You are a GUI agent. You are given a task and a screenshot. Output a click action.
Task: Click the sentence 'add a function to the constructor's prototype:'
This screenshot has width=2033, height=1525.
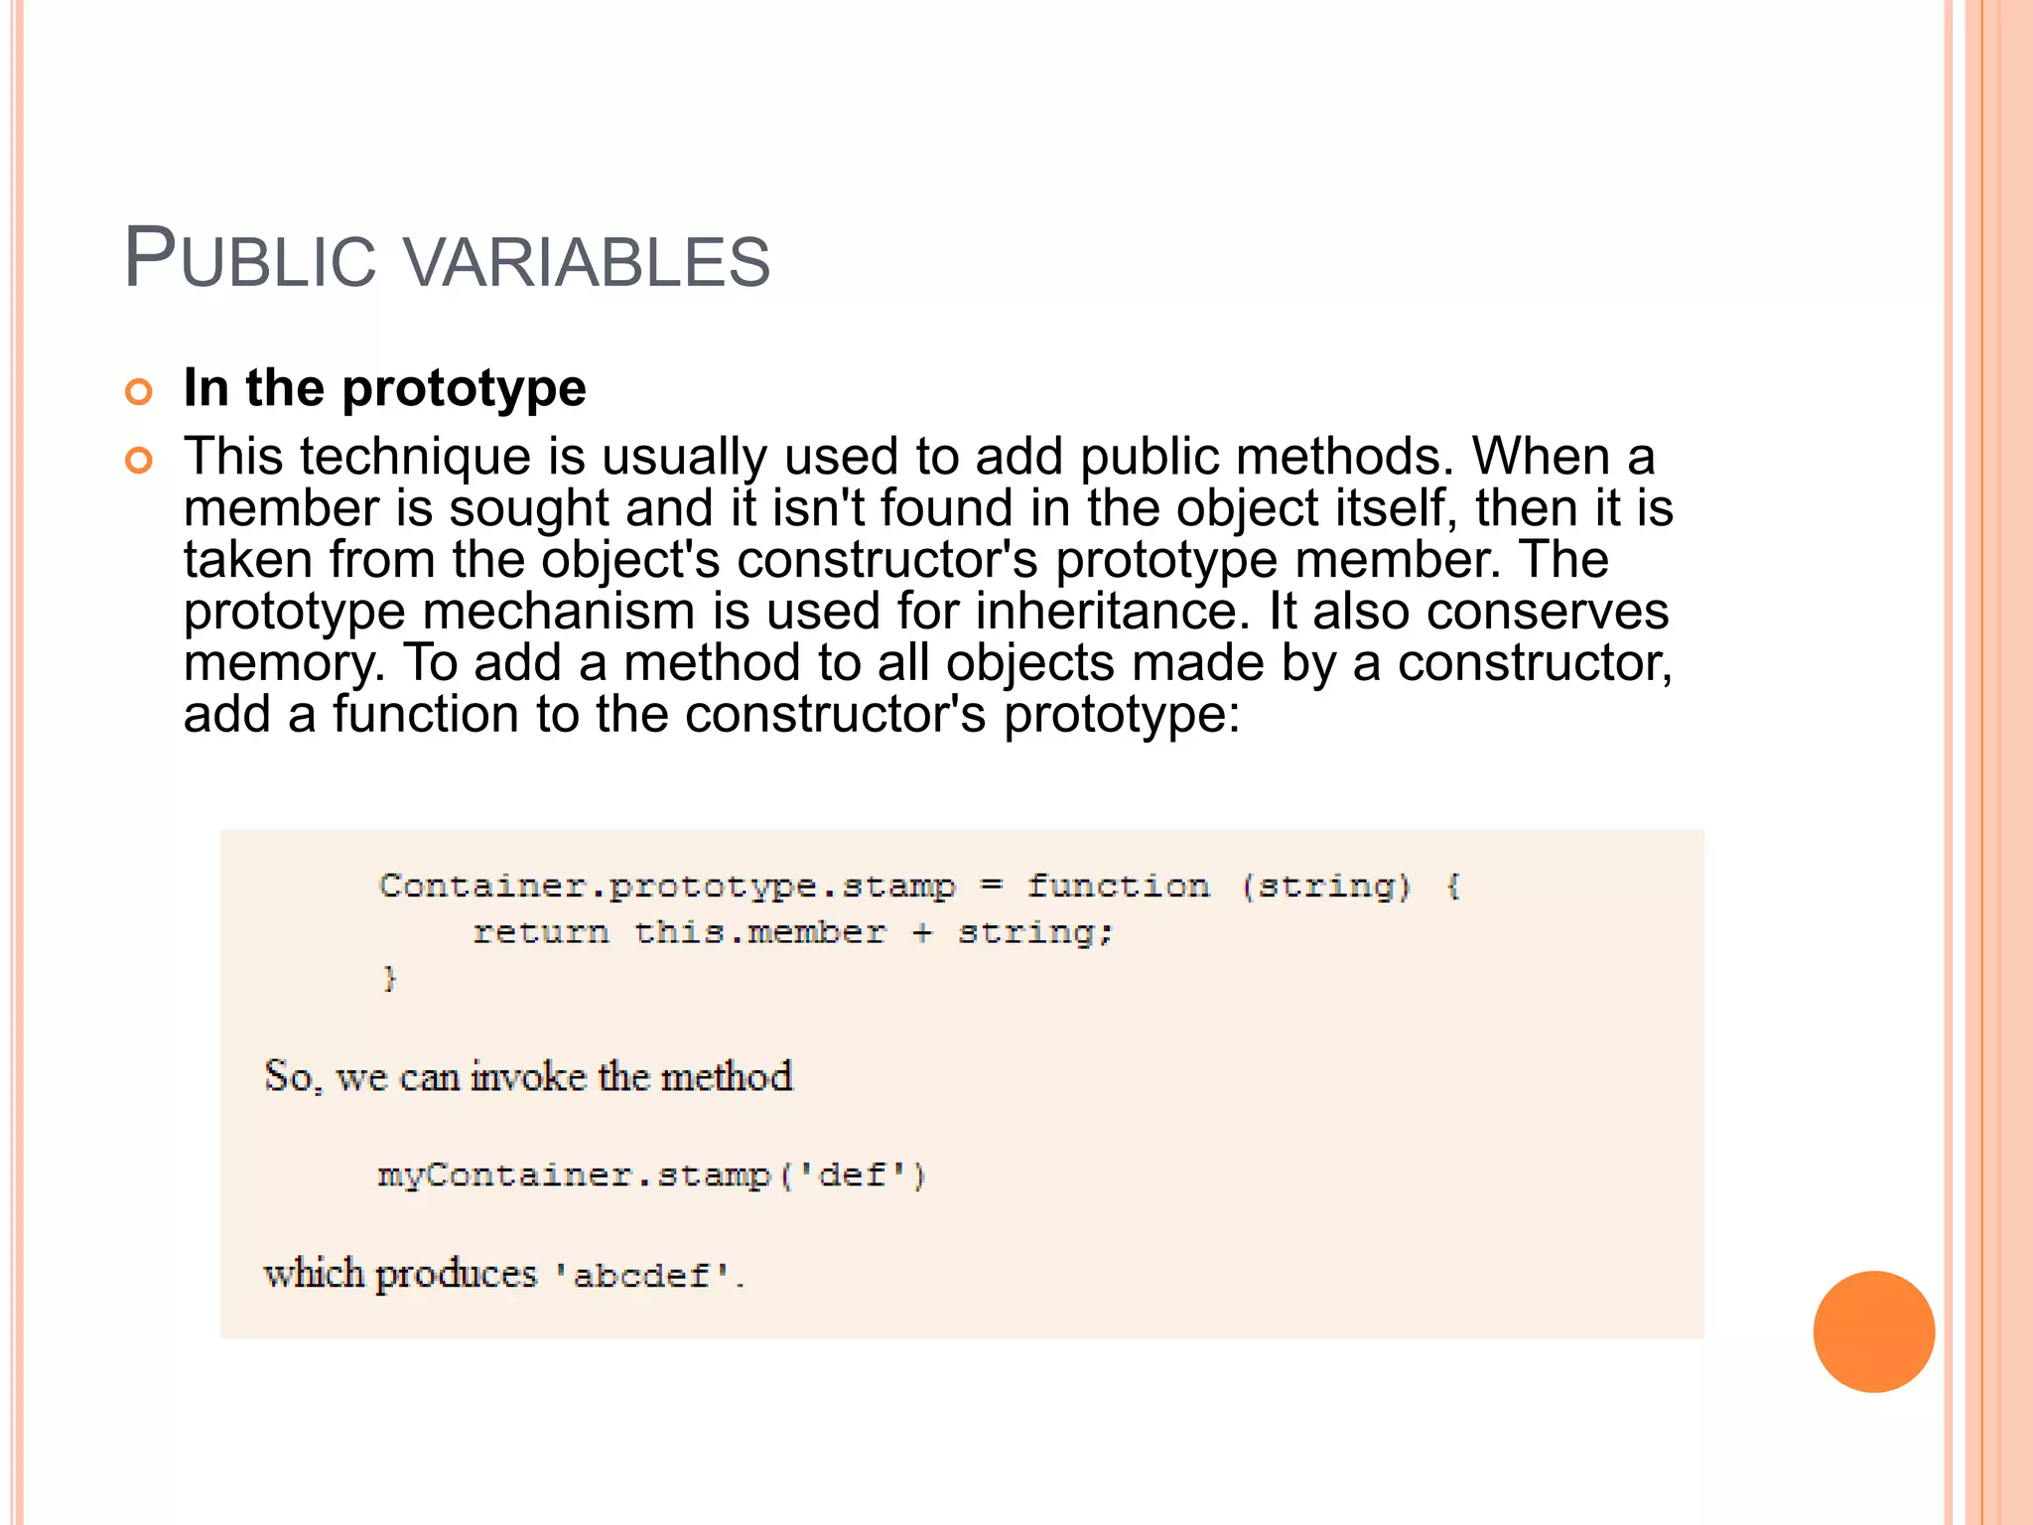[x=712, y=715]
